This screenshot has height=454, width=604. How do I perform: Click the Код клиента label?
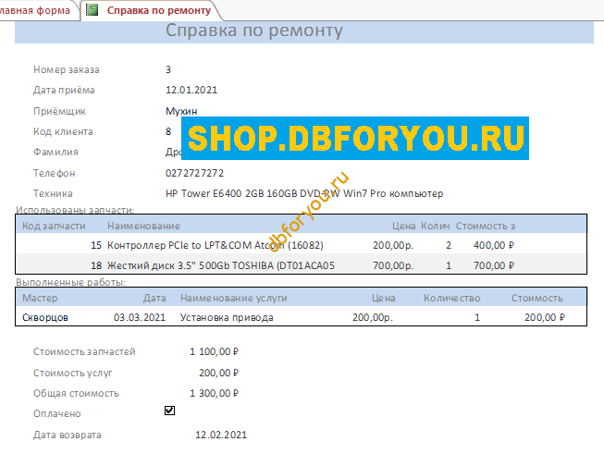[x=63, y=131]
